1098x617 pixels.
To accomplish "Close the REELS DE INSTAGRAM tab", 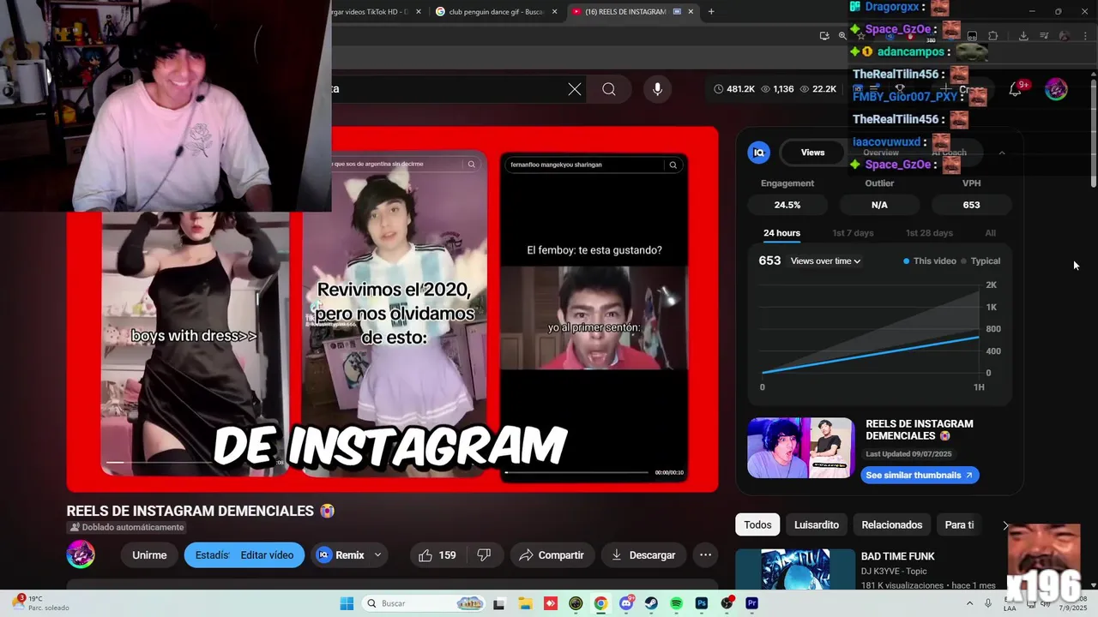I will (x=691, y=11).
